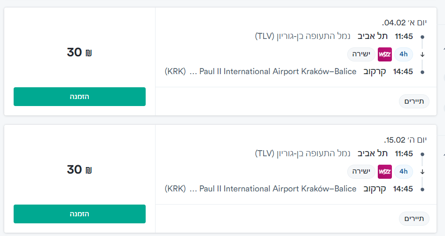Click the shekel symbol on the 04.02 price
Viewport: 445px width, 236px height.
point(88,53)
